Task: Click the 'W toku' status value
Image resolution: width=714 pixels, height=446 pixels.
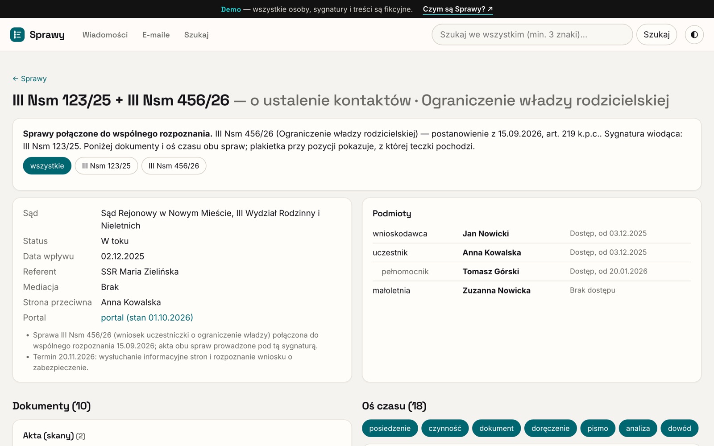Action: (x=115, y=241)
